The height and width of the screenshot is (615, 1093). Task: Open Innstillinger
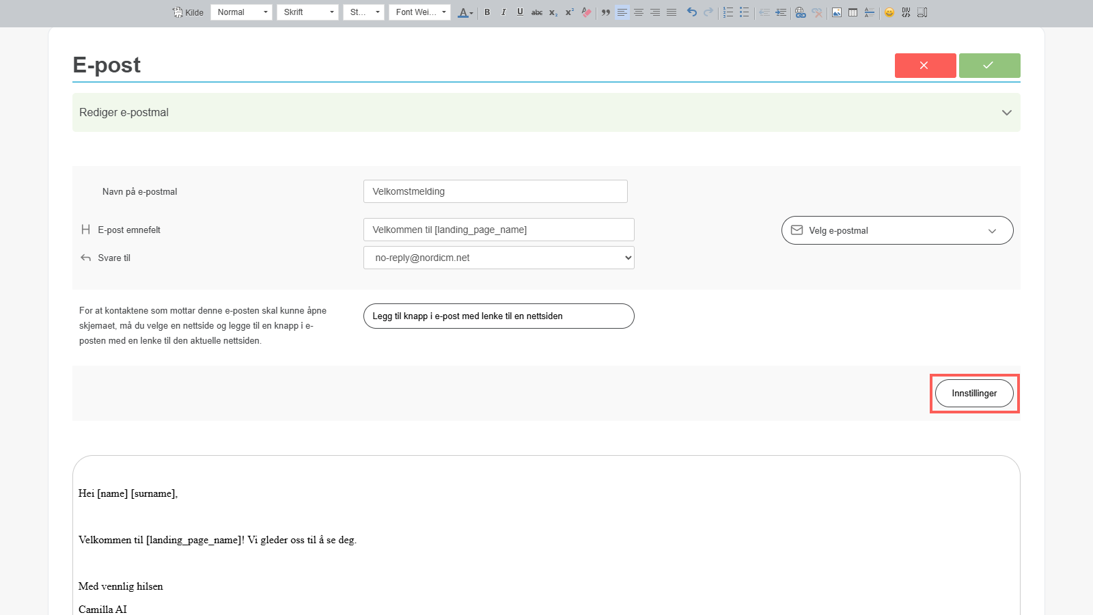pos(974,394)
